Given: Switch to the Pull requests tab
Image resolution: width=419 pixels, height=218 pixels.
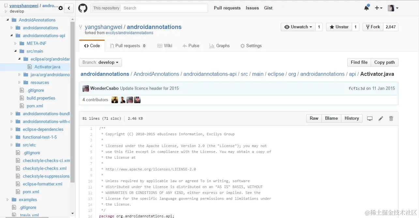Looking at the screenshot, I should coord(128,46).
